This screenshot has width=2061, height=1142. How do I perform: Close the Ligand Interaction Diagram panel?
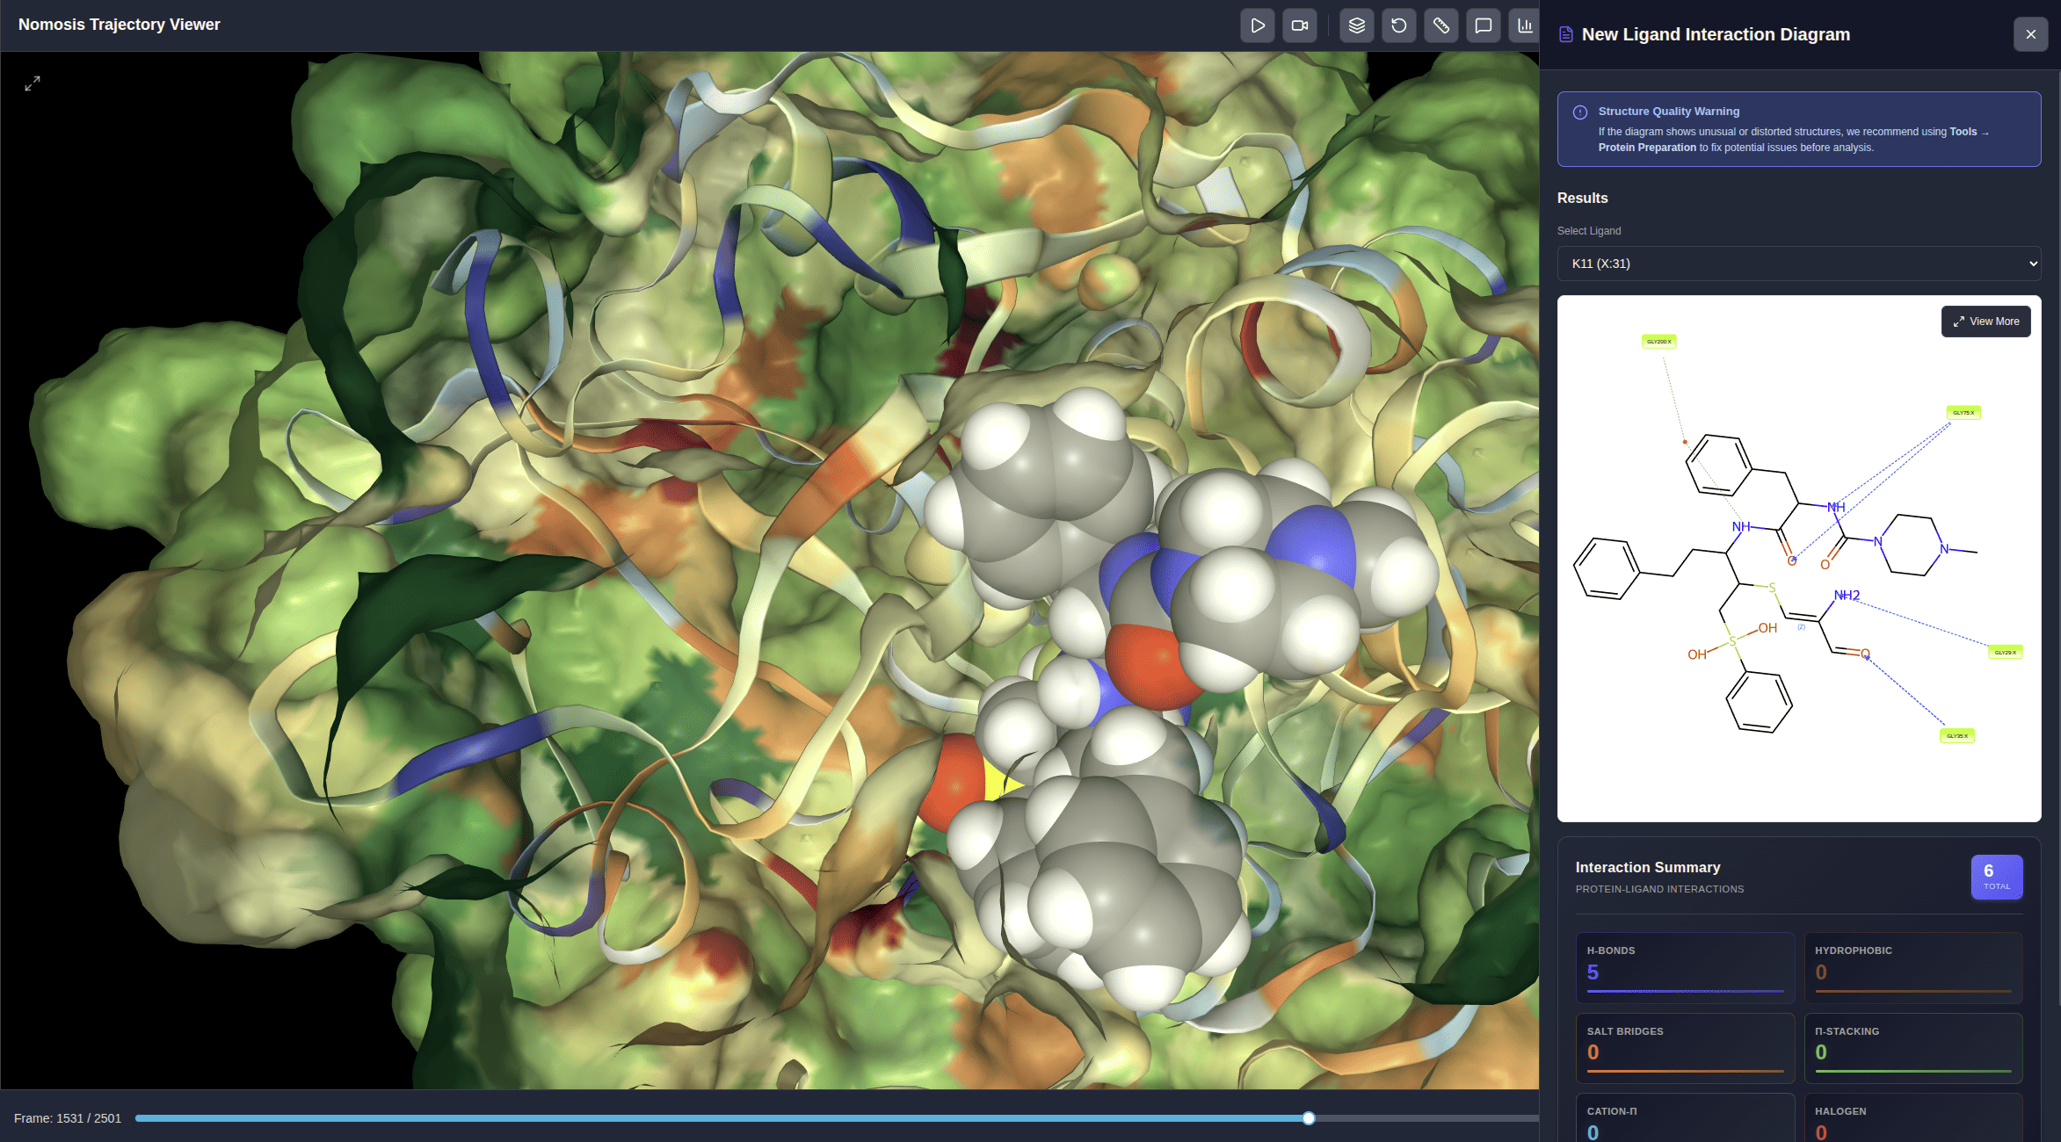coord(2030,34)
